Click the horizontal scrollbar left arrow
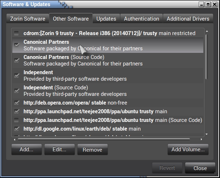 [14, 139]
